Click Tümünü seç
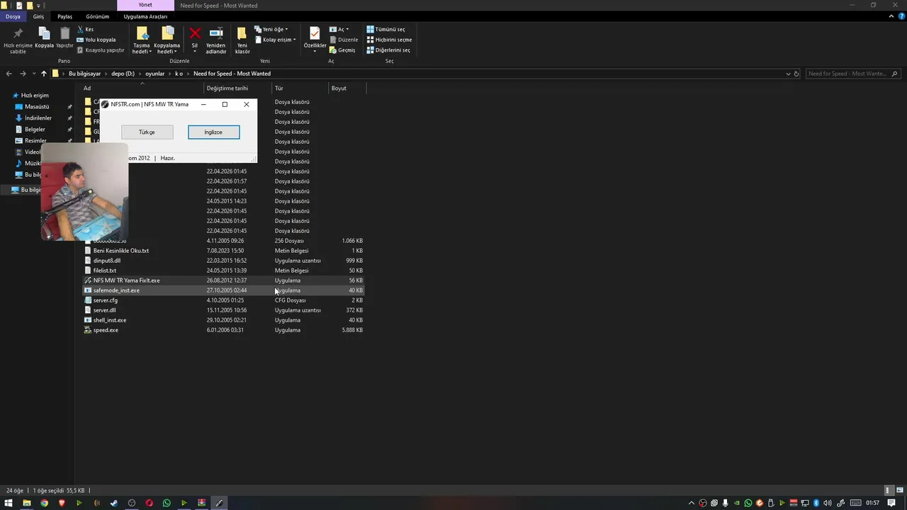 (x=386, y=30)
